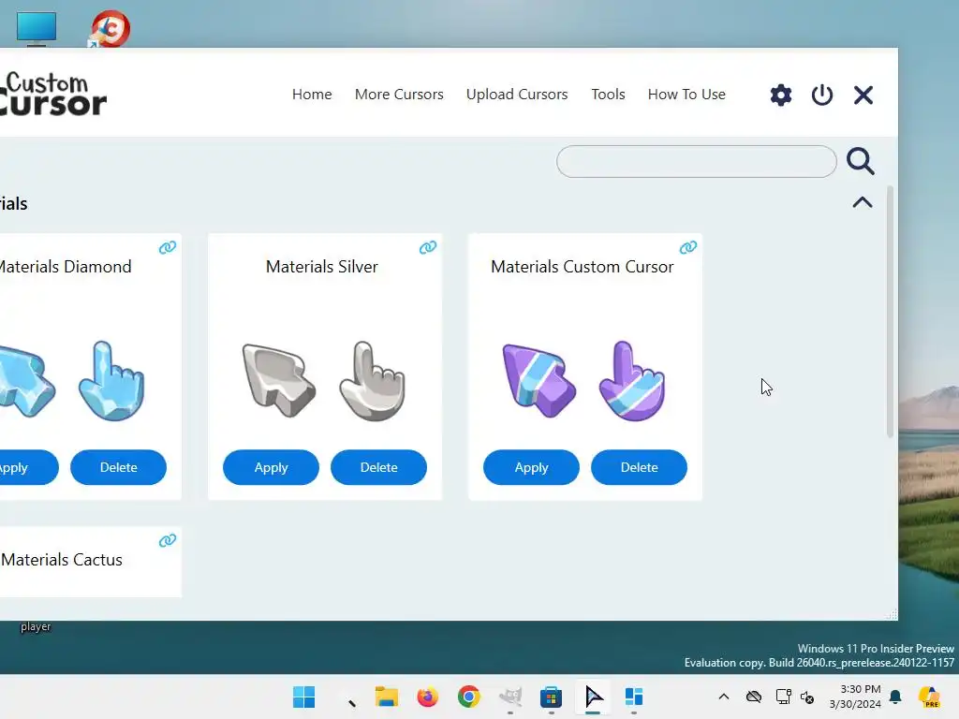
Task: Click the vertical scrollbar of the cursor list
Action: coord(890,312)
